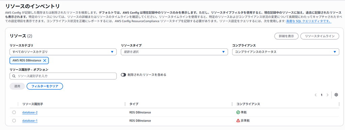The height and width of the screenshot is (130, 345).
Task: Open table preferences gear icon
Action: click(x=336, y=95)
